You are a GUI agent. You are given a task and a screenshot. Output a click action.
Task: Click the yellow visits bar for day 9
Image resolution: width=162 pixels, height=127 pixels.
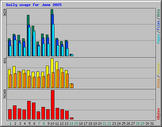[x=47, y=70]
